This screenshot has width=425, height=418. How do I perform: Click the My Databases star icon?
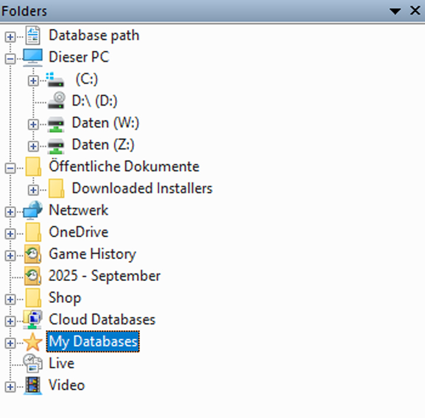(x=33, y=342)
